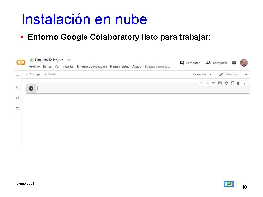Rename notebook title Untitled2.ipynb

coord(49,60)
